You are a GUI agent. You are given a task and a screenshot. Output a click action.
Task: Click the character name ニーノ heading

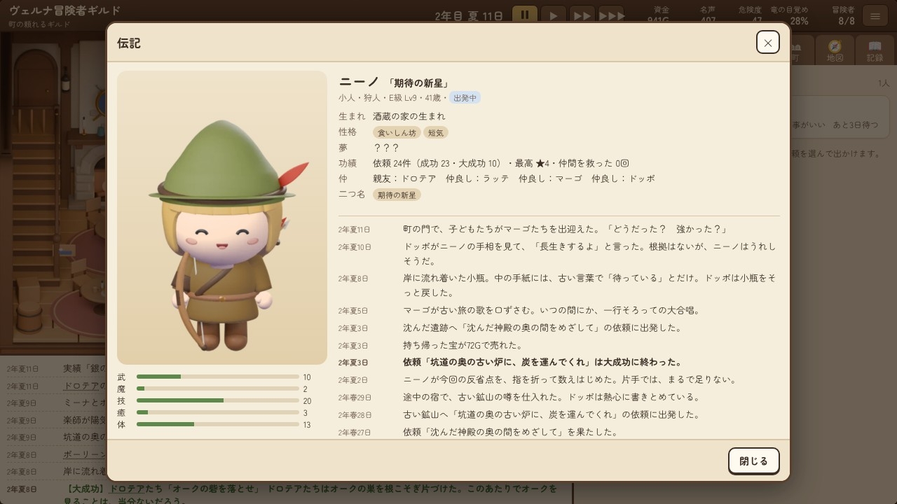pyautogui.click(x=359, y=83)
